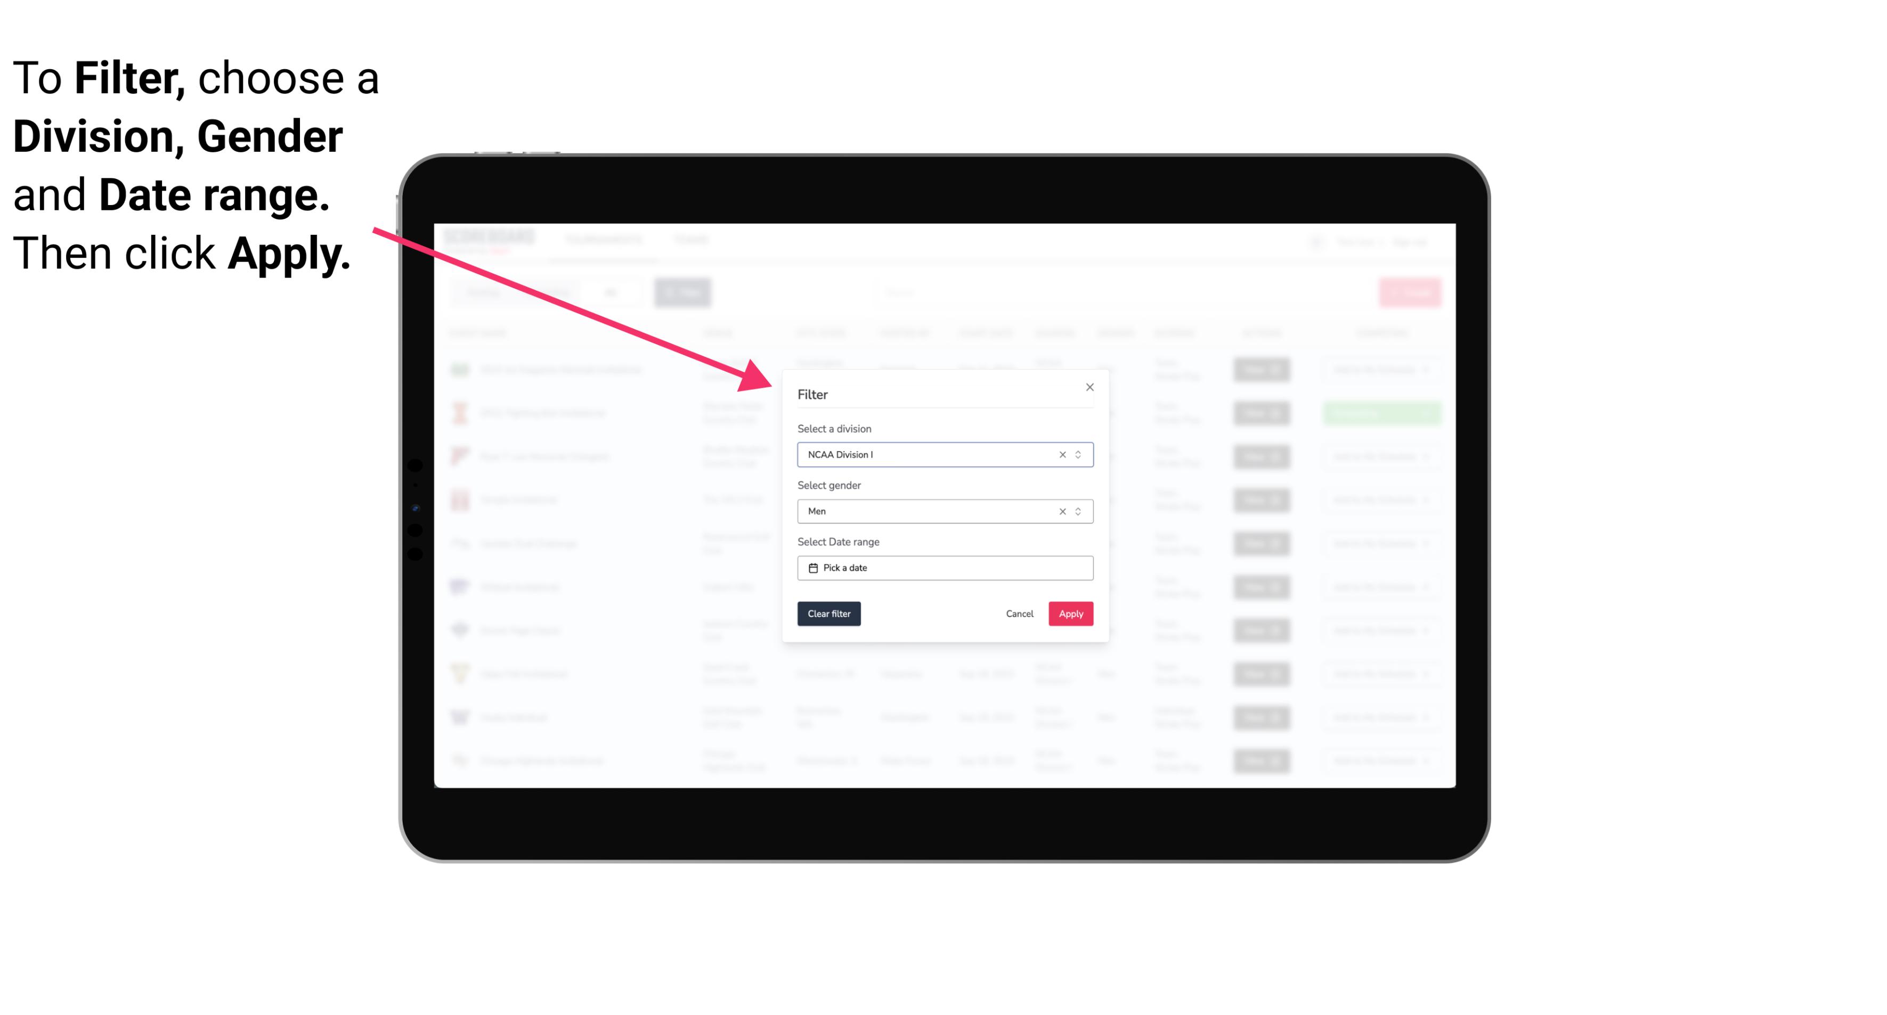
Task: Click the Clear filter button
Action: pyautogui.click(x=828, y=614)
